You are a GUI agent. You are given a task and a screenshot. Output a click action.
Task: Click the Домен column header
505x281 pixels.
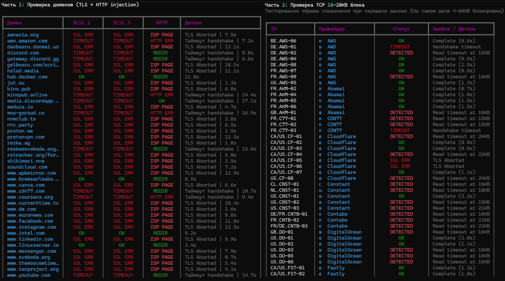14,23
